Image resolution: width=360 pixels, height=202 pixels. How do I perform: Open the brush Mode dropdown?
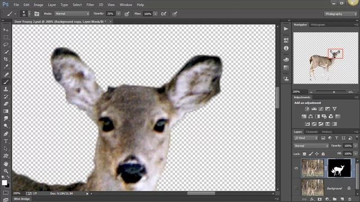tap(72, 13)
